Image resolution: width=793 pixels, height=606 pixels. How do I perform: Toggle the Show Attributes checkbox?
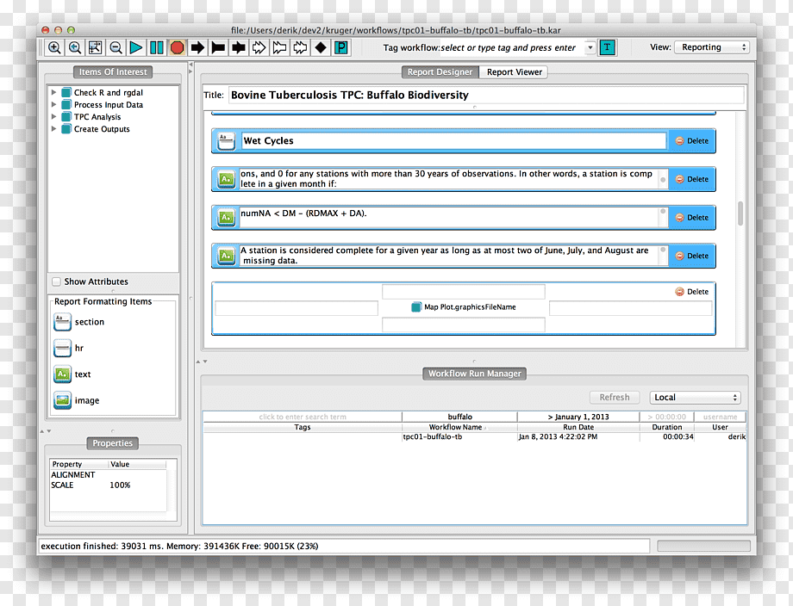[56, 281]
